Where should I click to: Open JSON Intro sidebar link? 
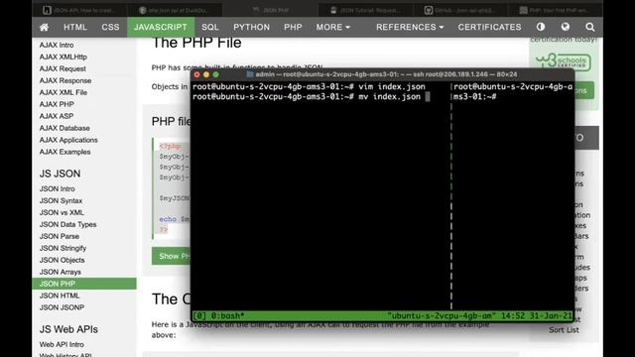point(58,188)
